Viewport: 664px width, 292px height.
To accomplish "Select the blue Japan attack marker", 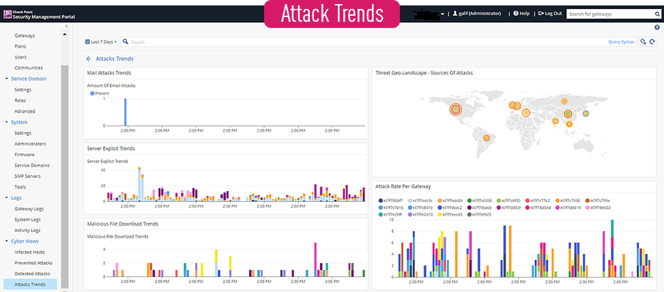I will 586,113.
